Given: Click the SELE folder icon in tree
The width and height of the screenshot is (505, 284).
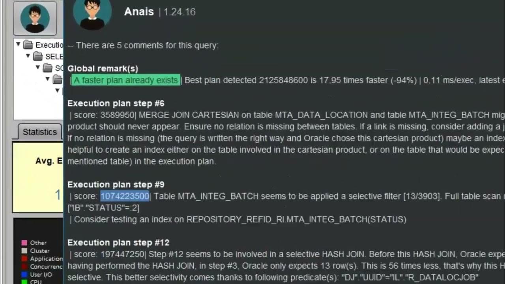Looking at the screenshot, I should (38, 56).
